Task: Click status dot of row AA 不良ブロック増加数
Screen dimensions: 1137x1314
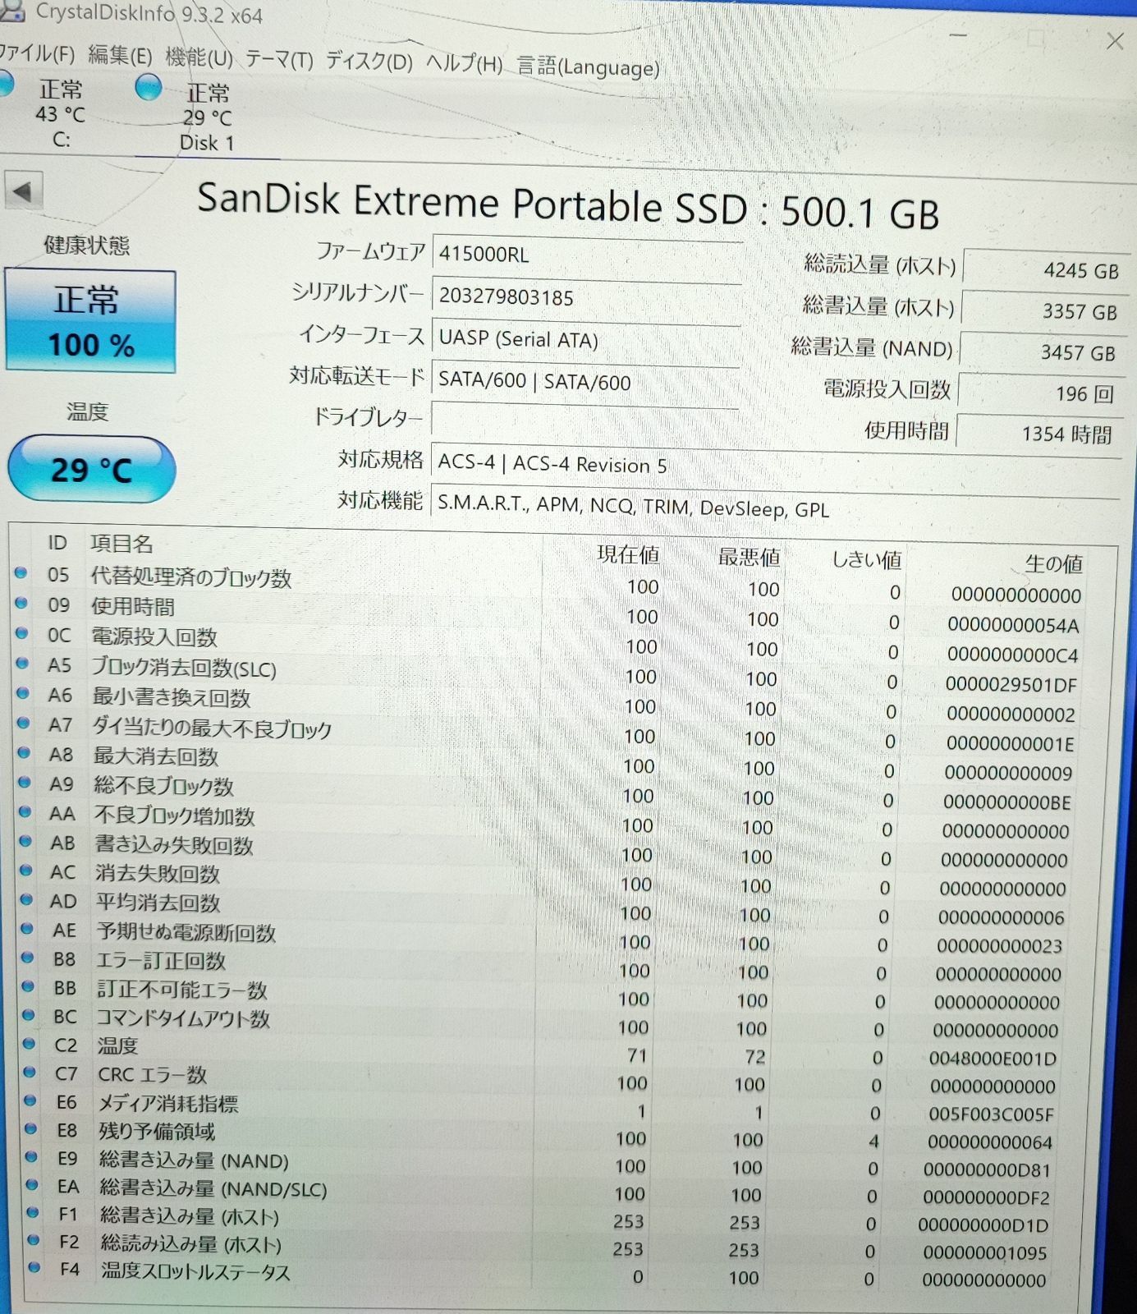Action: coord(25,811)
